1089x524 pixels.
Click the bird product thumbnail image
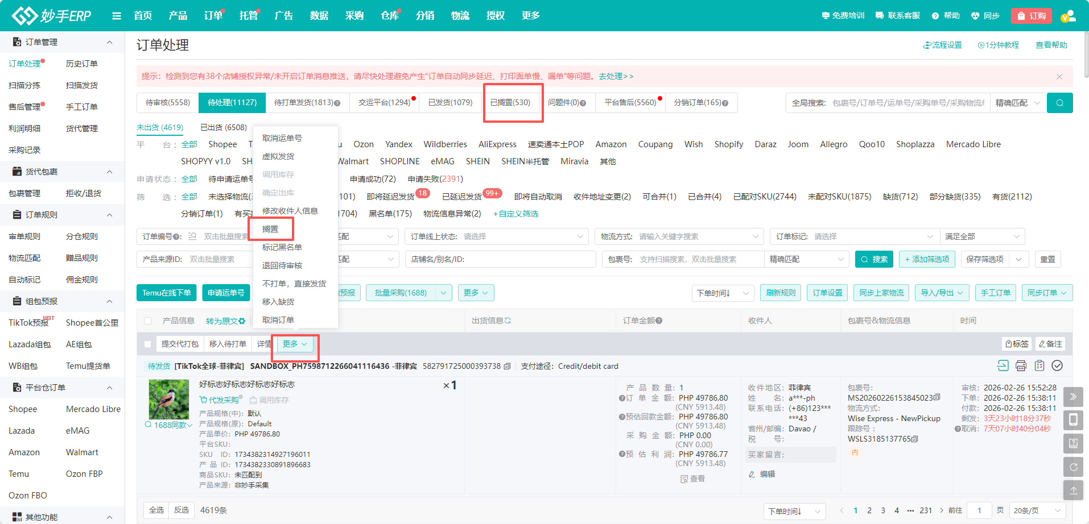pos(168,400)
